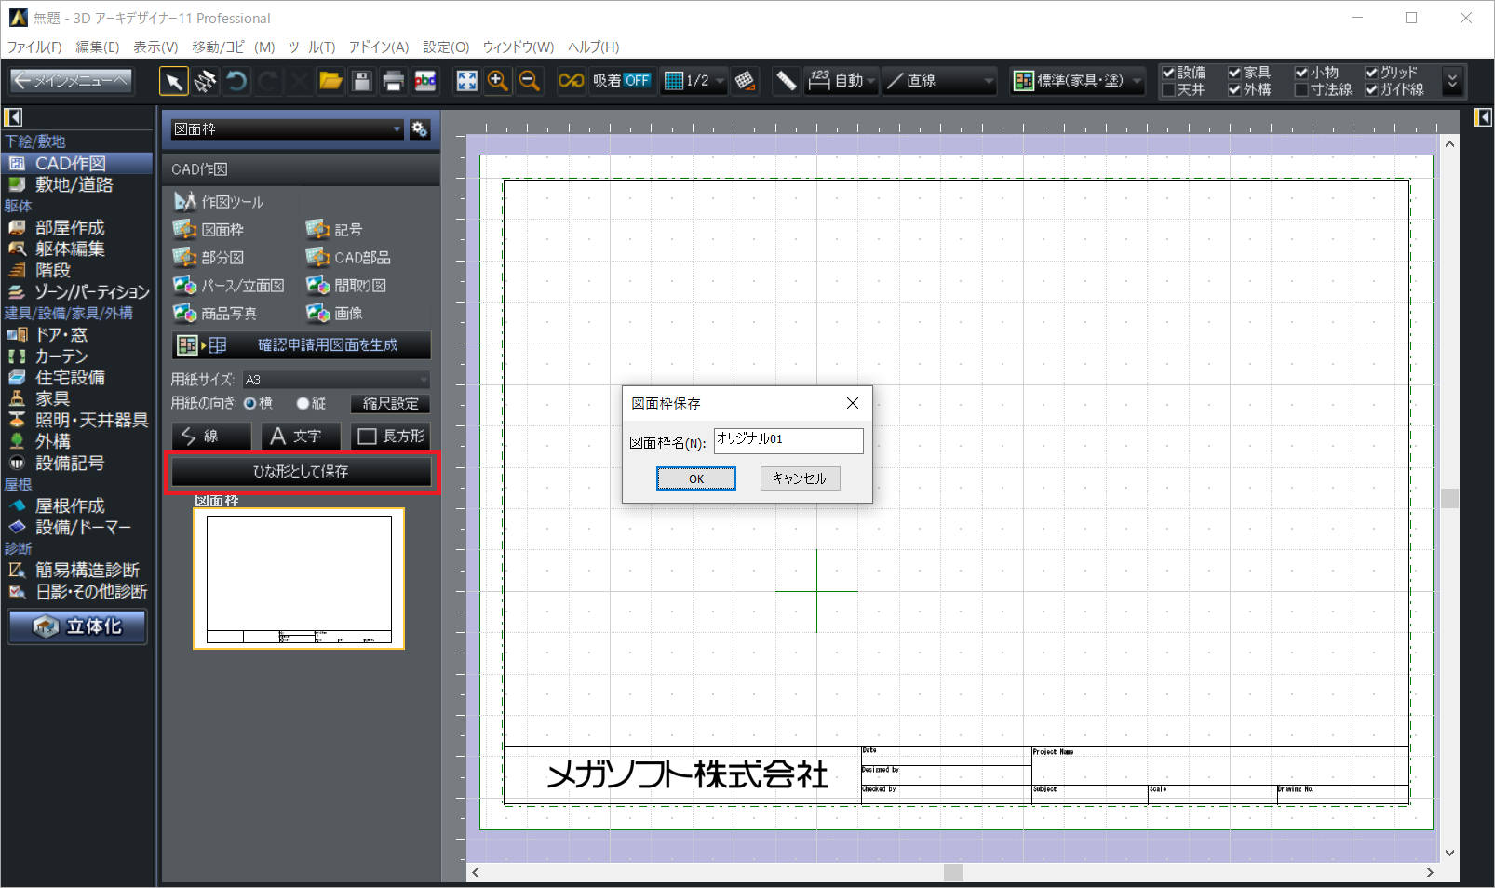Expand the 図面枠 dropdown in panel header
Viewport: 1495px width, 888px height.
pyautogui.click(x=288, y=129)
